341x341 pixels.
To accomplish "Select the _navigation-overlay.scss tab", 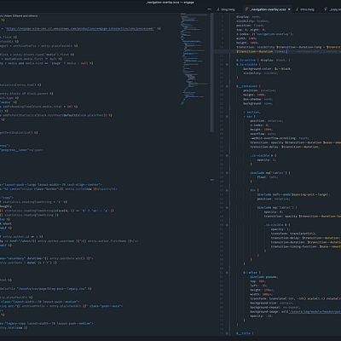I will coord(268,9).
